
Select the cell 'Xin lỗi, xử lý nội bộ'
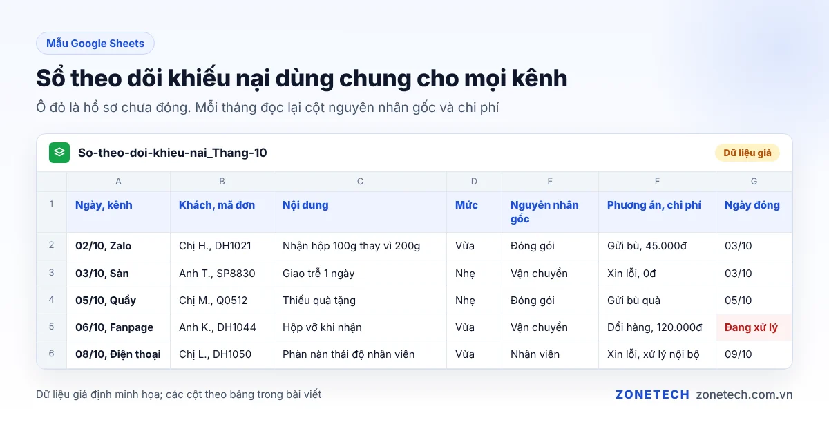click(x=658, y=354)
